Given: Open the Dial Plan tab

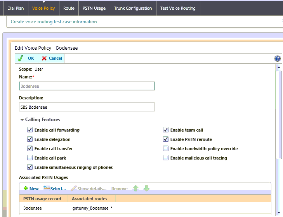Looking at the screenshot, I should (16, 8).
